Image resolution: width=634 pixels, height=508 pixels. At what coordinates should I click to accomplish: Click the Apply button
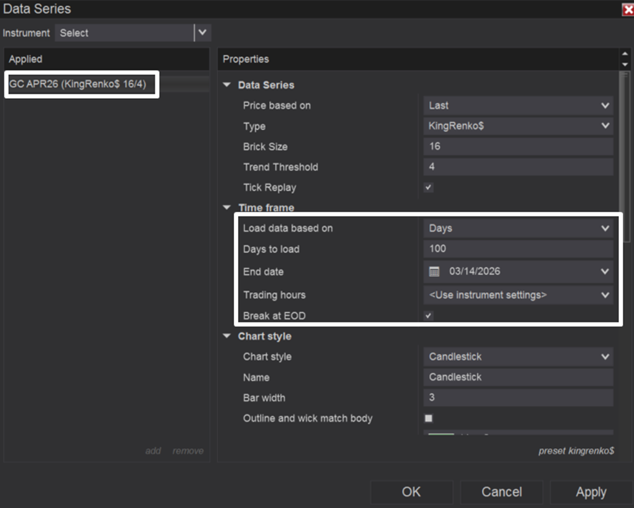(x=591, y=492)
